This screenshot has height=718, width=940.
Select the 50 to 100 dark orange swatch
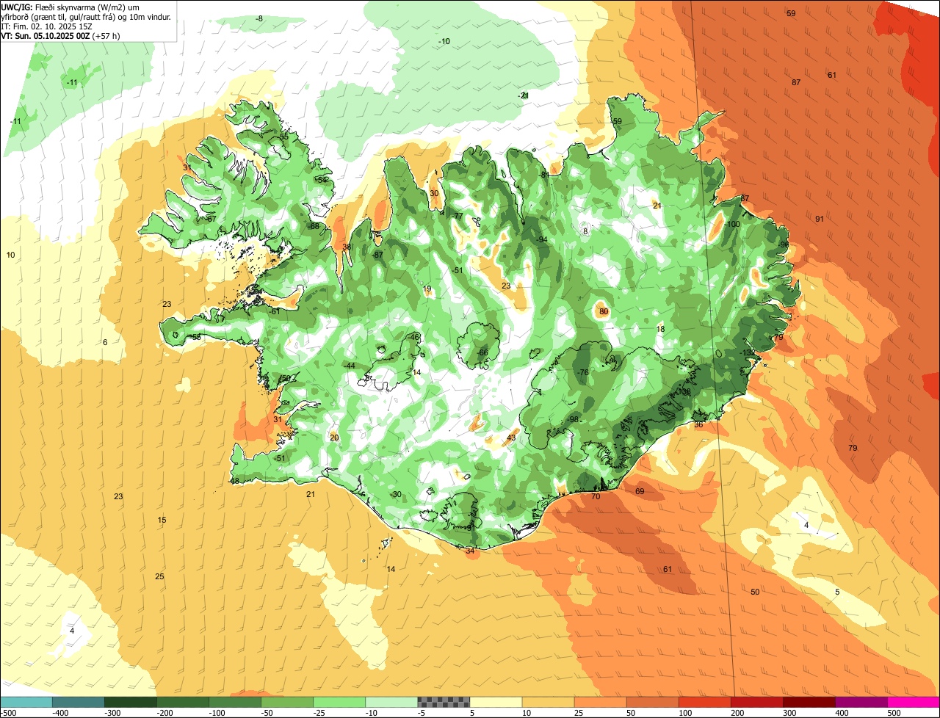652,702
